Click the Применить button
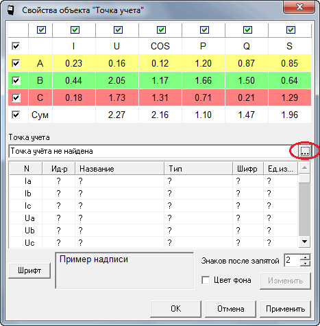Image resolution: width=320 pixels, height=326 pixels. click(x=285, y=309)
